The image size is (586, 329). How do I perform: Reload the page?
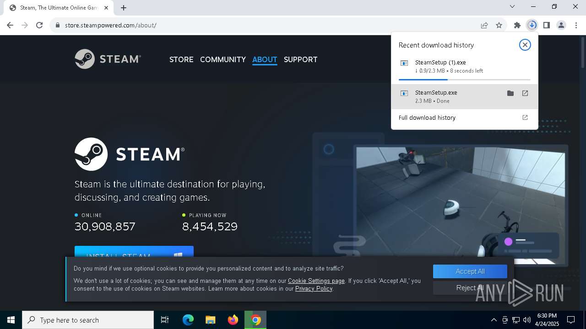(x=39, y=25)
